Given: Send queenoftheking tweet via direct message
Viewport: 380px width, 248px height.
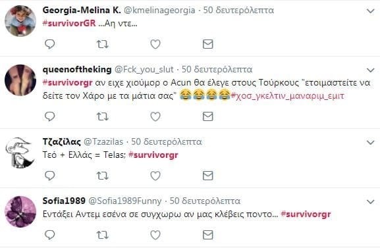Looking at the screenshot, I should pyautogui.click(x=207, y=116).
